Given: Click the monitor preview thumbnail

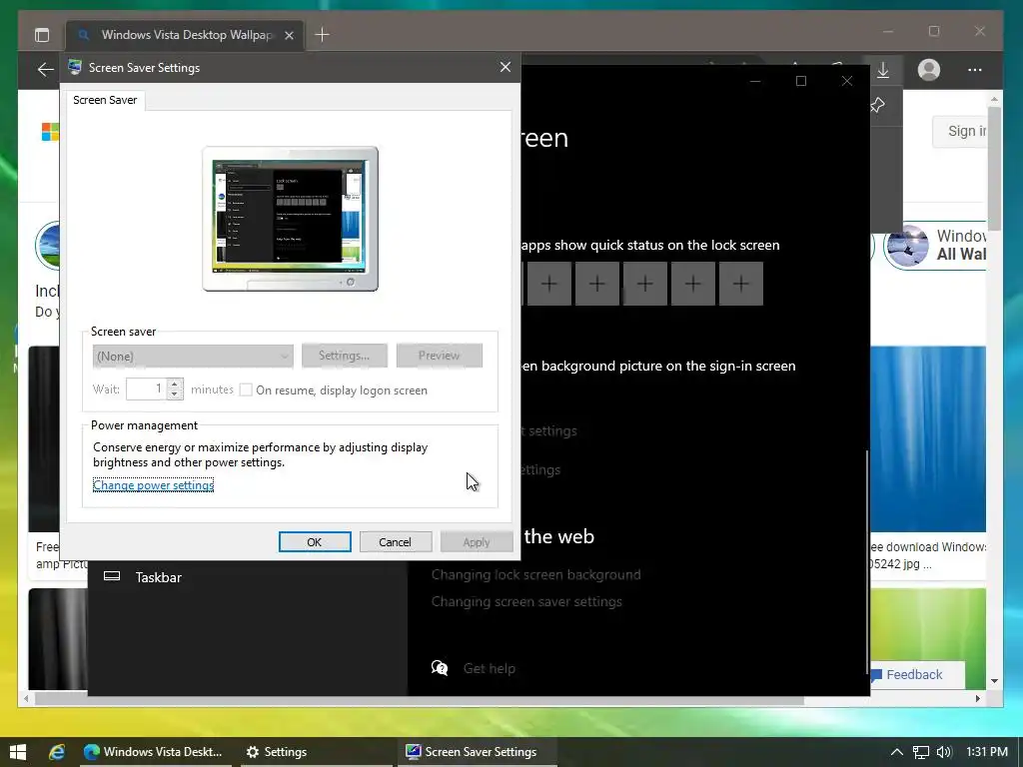Looking at the screenshot, I should pos(291,219).
